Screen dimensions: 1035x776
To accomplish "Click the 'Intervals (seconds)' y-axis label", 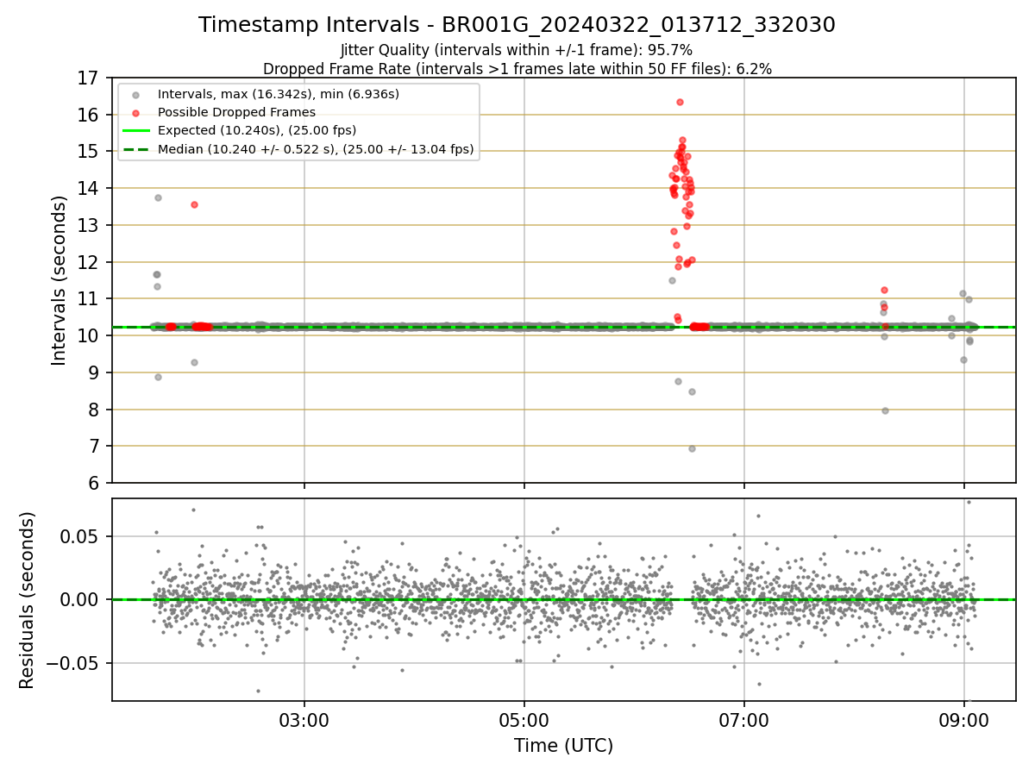I will click(x=60, y=280).
